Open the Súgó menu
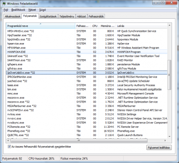This screenshot has width=179, height=163. (x=43, y=10)
